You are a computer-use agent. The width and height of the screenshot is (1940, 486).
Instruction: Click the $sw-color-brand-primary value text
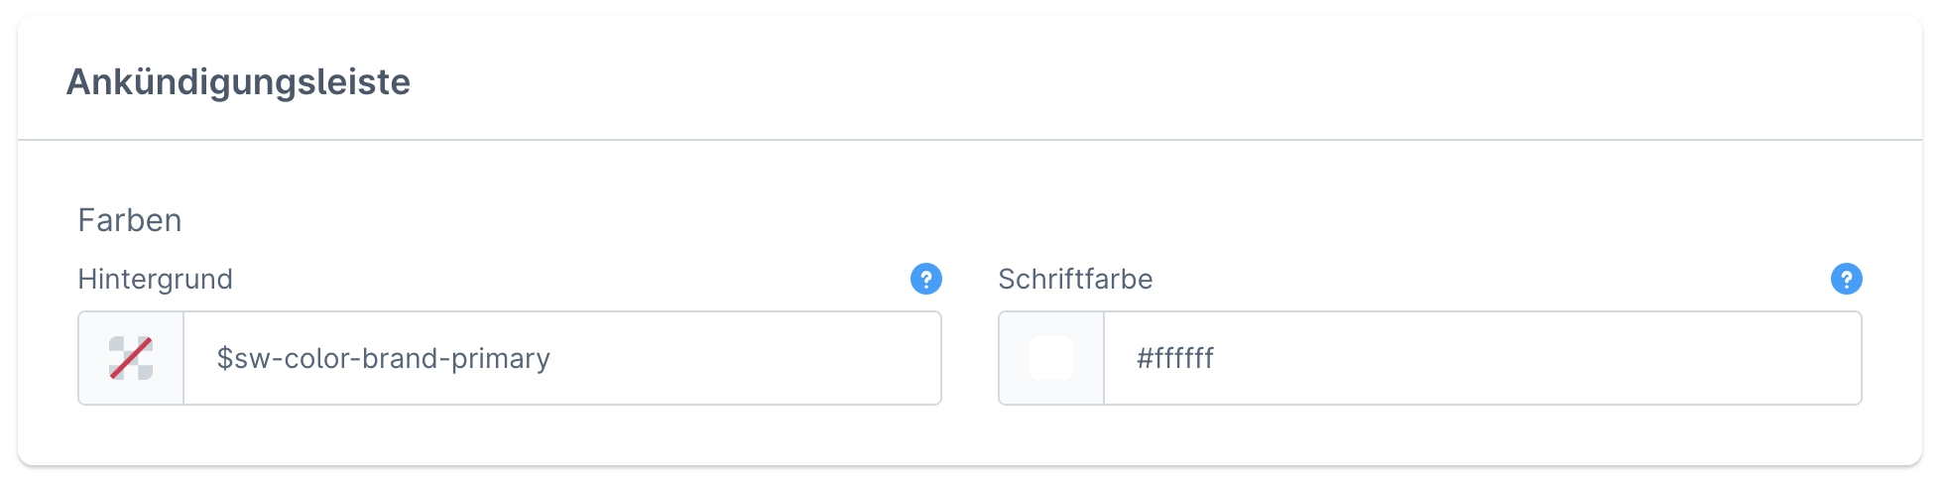383,358
